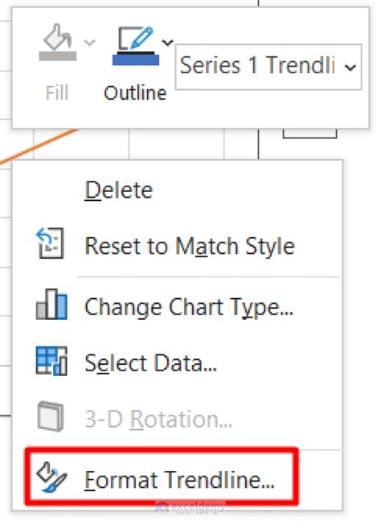This screenshot has height=524, width=381.
Task: Select Reset to Match Style
Action: point(177,246)
